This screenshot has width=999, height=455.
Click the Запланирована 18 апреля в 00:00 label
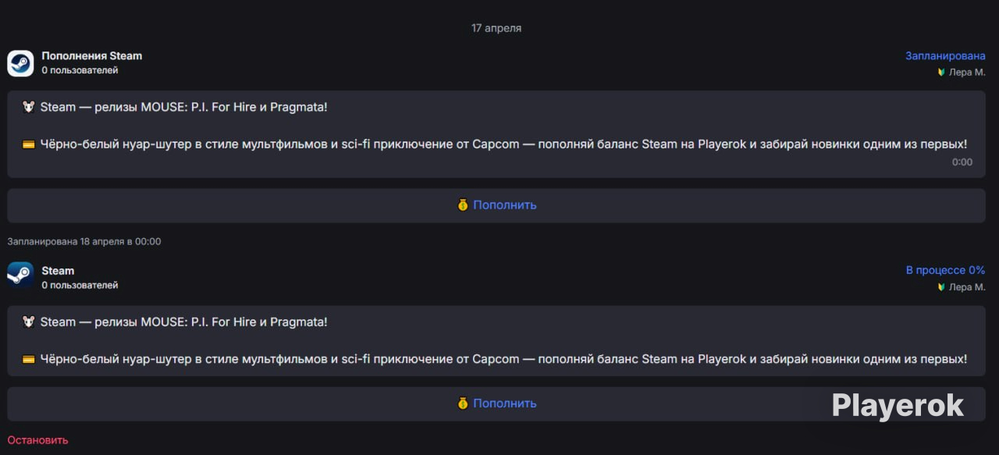click(x=84, y=241)
